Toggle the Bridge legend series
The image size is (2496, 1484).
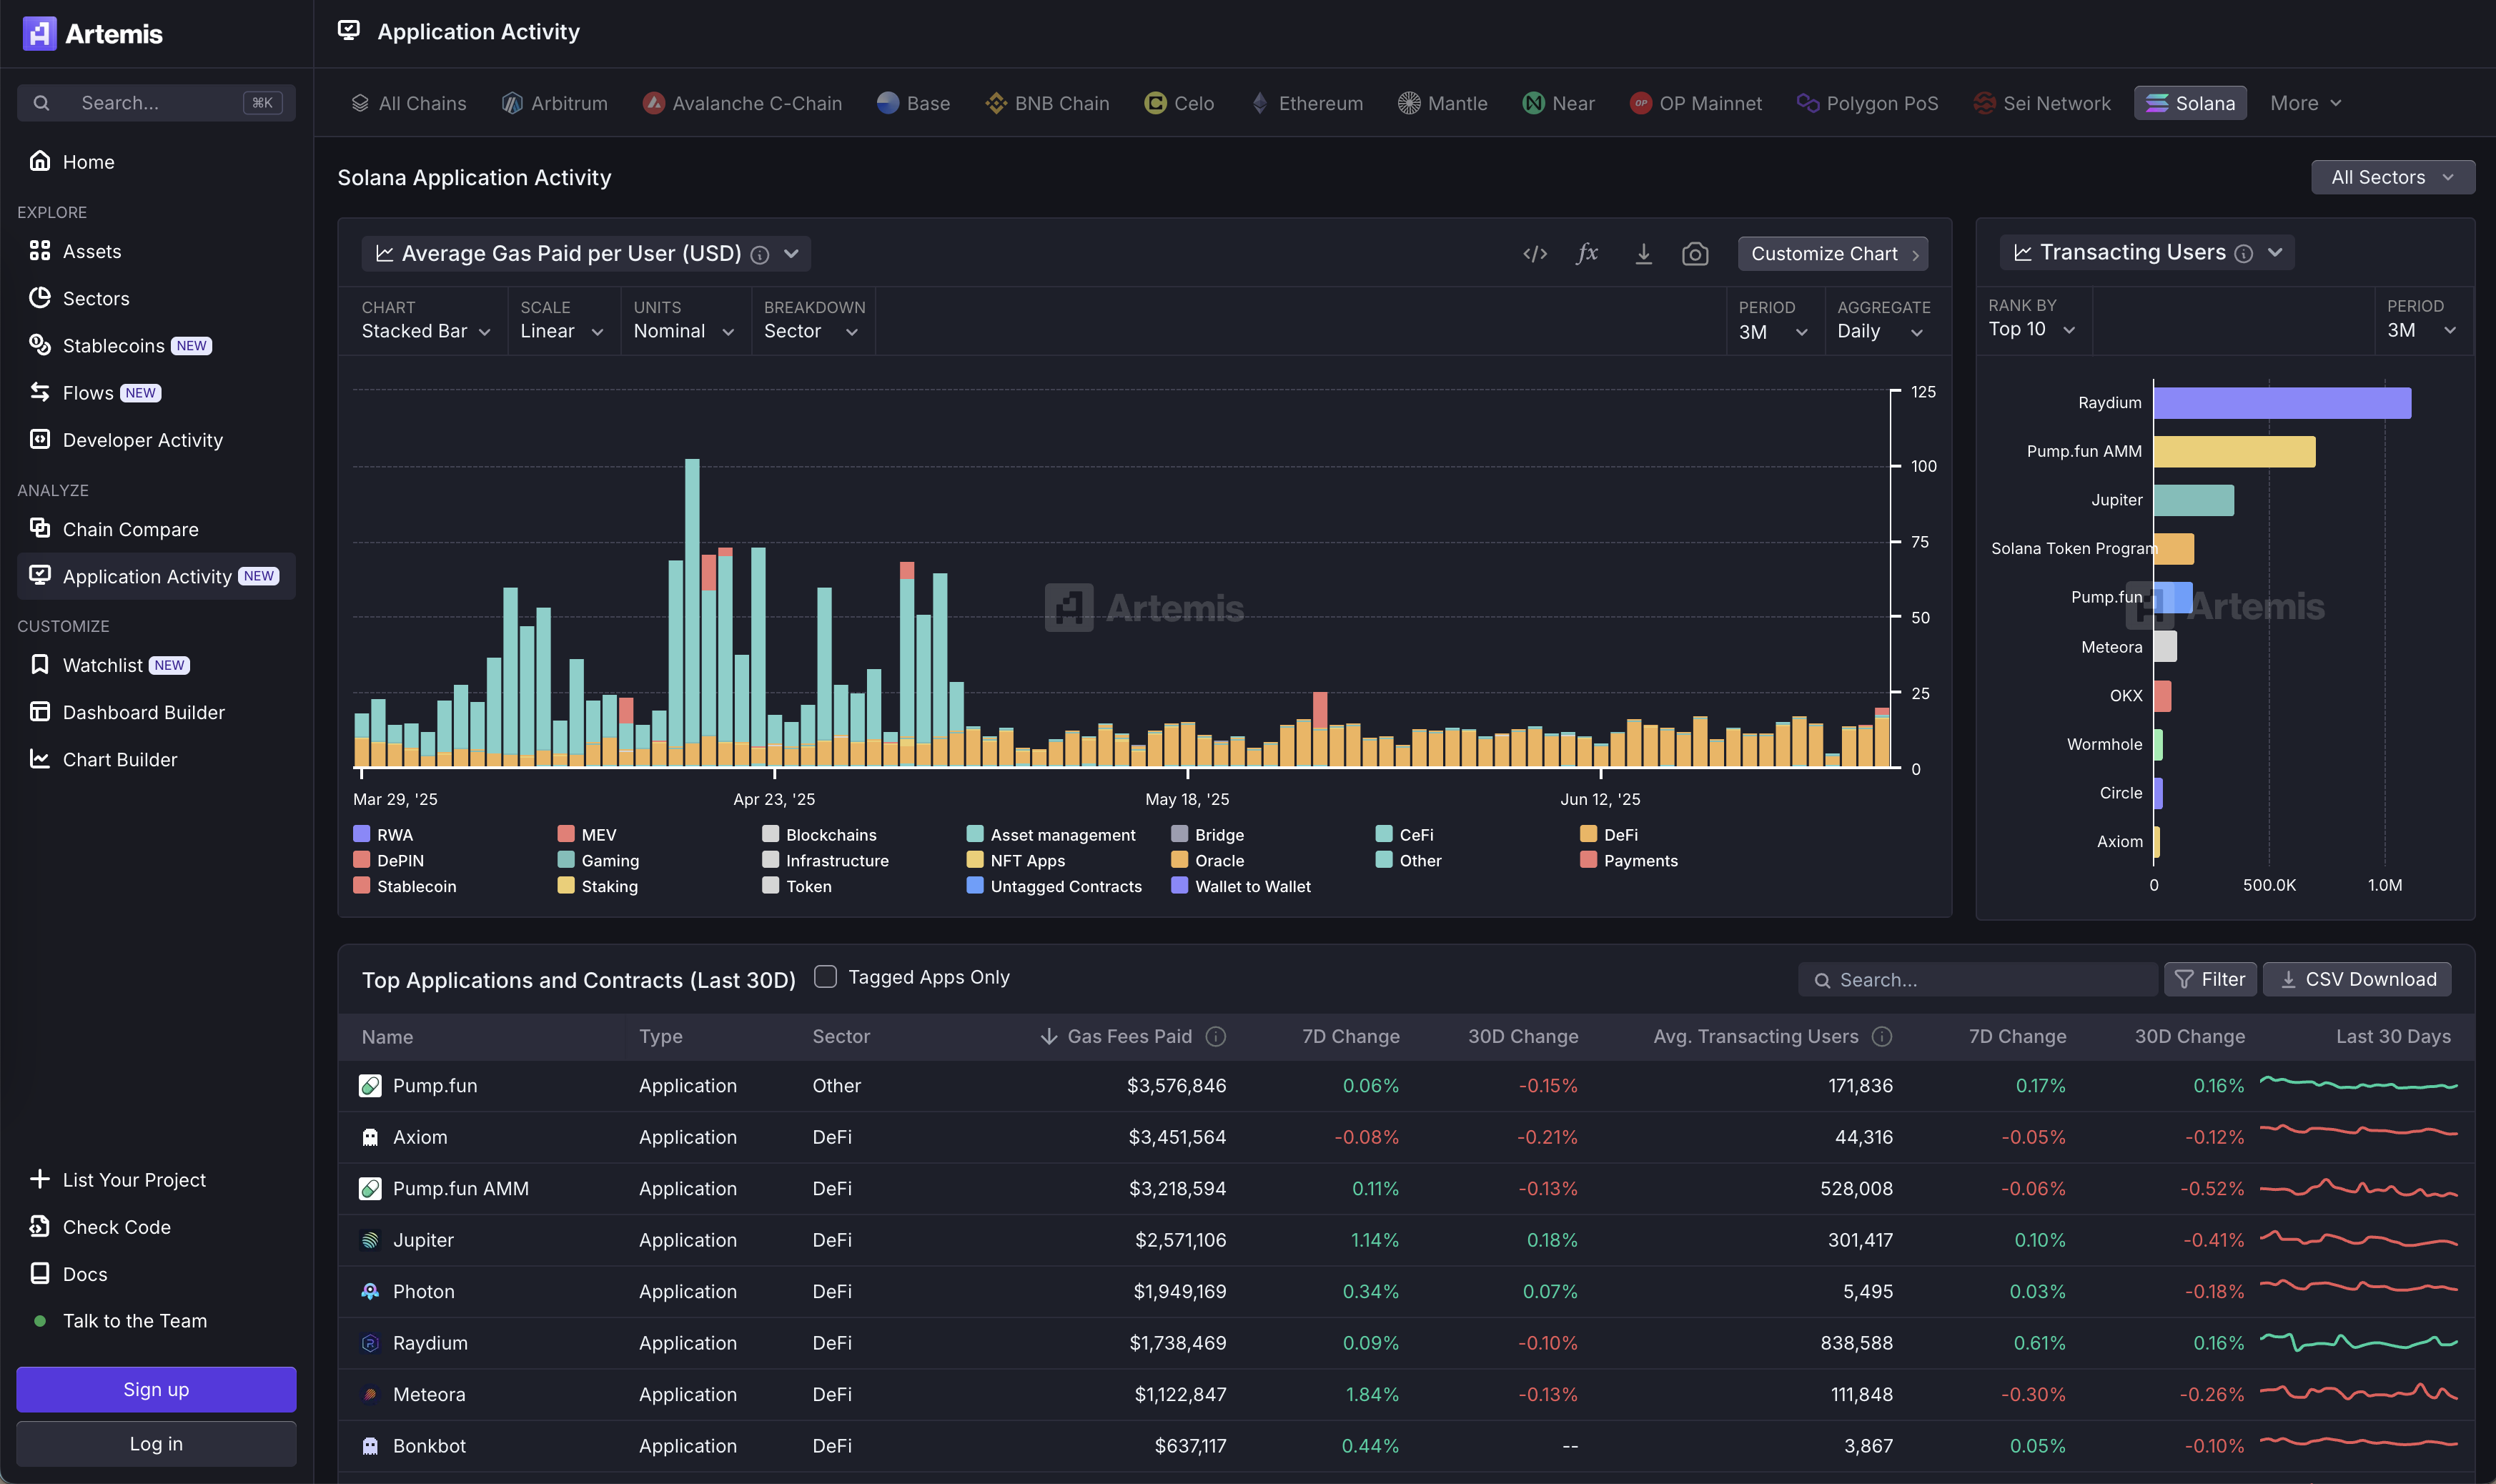(x=1207, y=834)
